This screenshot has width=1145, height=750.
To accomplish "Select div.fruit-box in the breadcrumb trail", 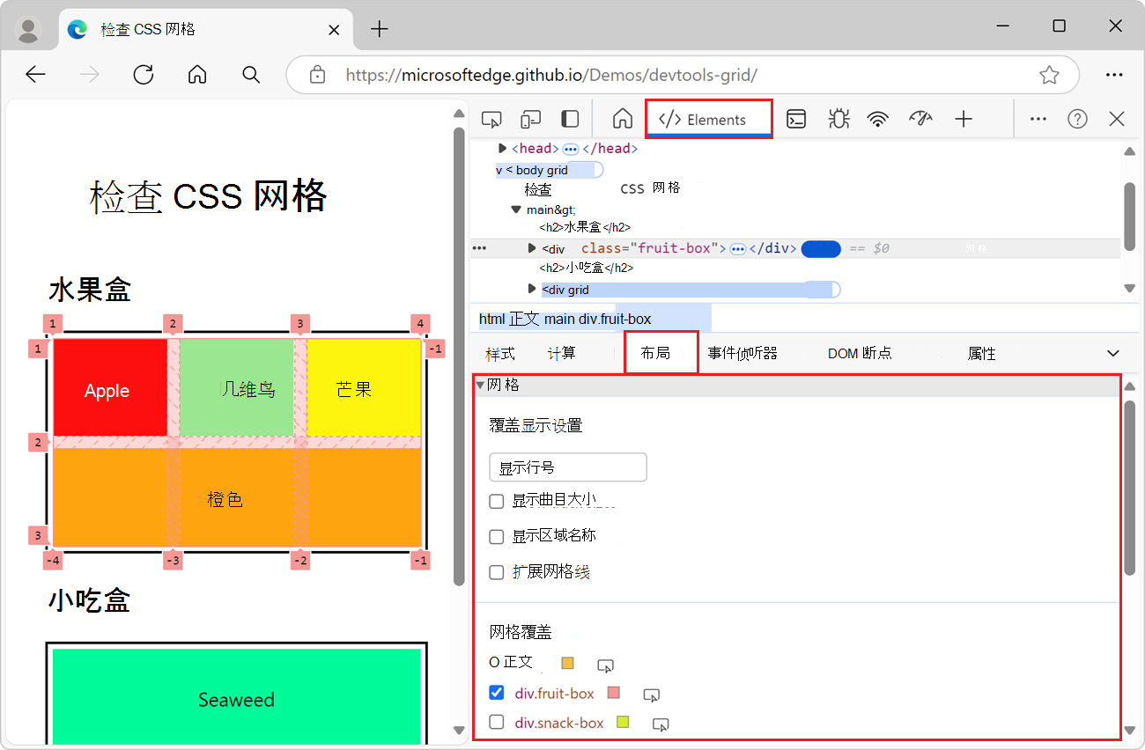I will [x=615, y=319].
